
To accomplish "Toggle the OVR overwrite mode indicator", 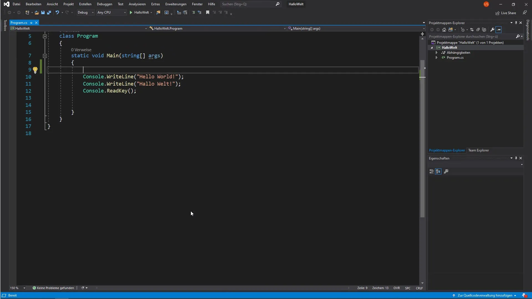I will pos(397,288).
